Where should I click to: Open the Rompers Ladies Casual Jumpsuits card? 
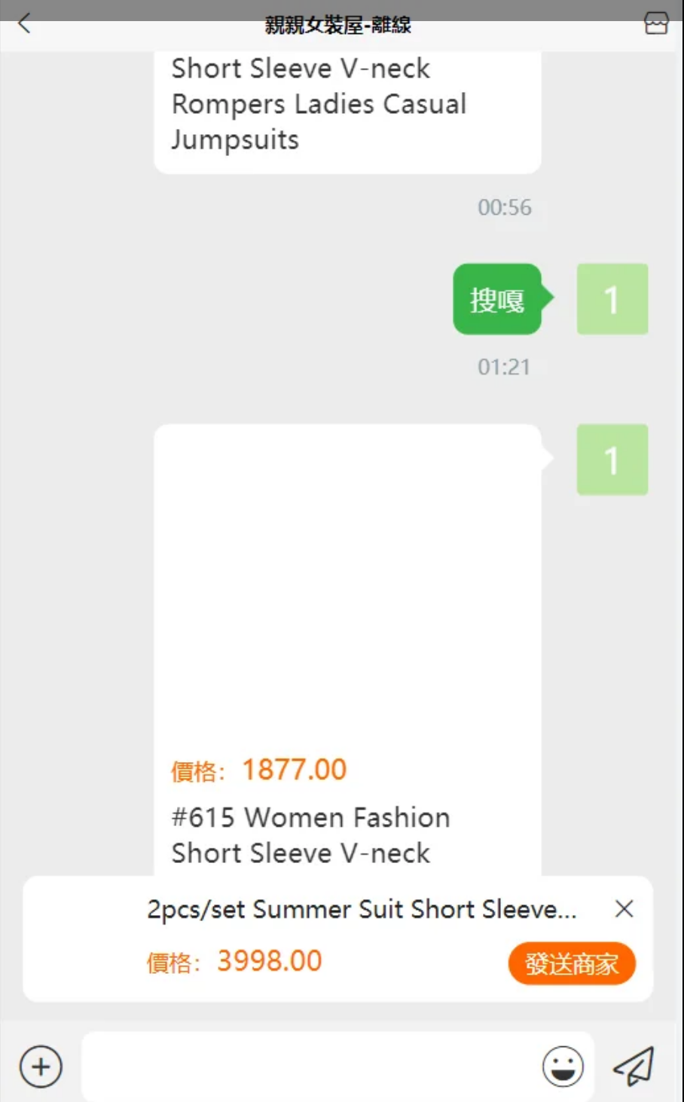click(x=319, y=104)
